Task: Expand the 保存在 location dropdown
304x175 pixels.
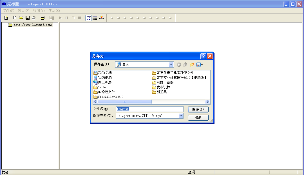Action: pyautogui.click(x=171, y=65)
